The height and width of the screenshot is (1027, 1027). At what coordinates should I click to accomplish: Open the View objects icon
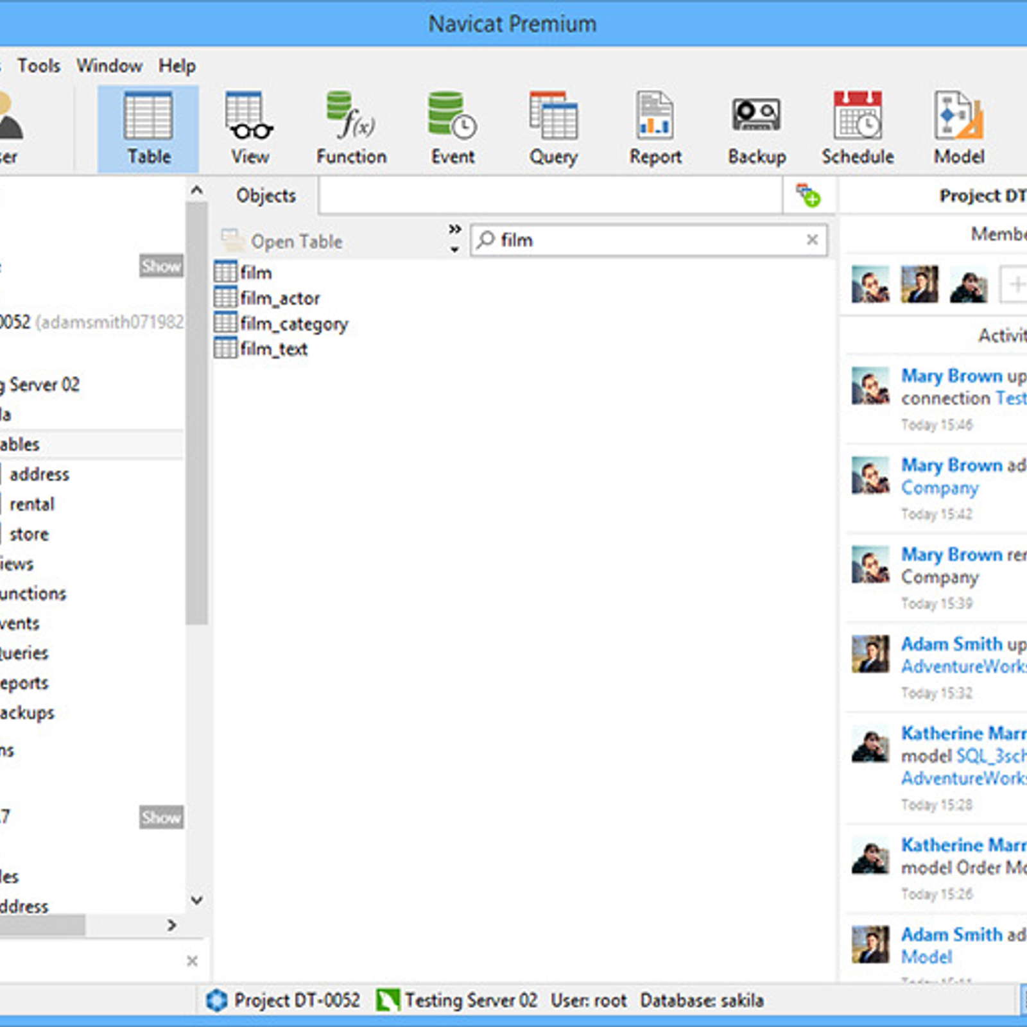pos(250,129)
